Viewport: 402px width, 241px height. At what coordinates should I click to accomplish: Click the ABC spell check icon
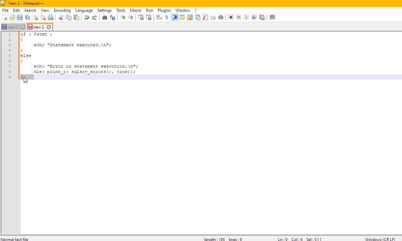(x=272, y=17)
